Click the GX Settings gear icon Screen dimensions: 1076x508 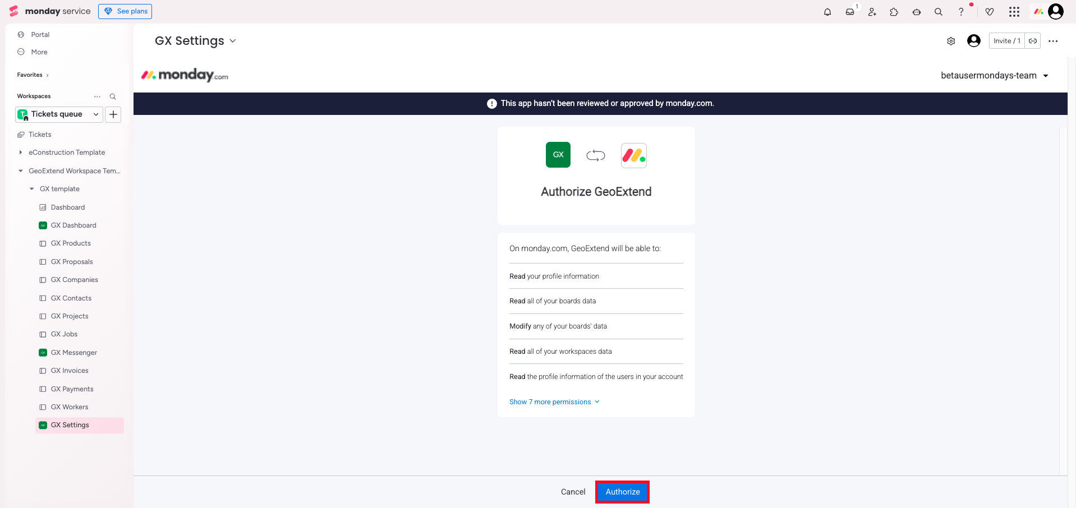pyautogui.click(x=951, y=41)
